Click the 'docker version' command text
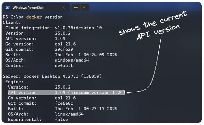204x125 pixels. pyautogui.click(x=44, y=17)
